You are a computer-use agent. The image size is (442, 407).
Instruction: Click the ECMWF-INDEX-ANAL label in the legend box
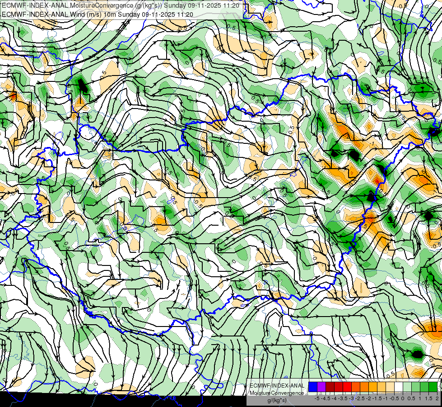277,386
